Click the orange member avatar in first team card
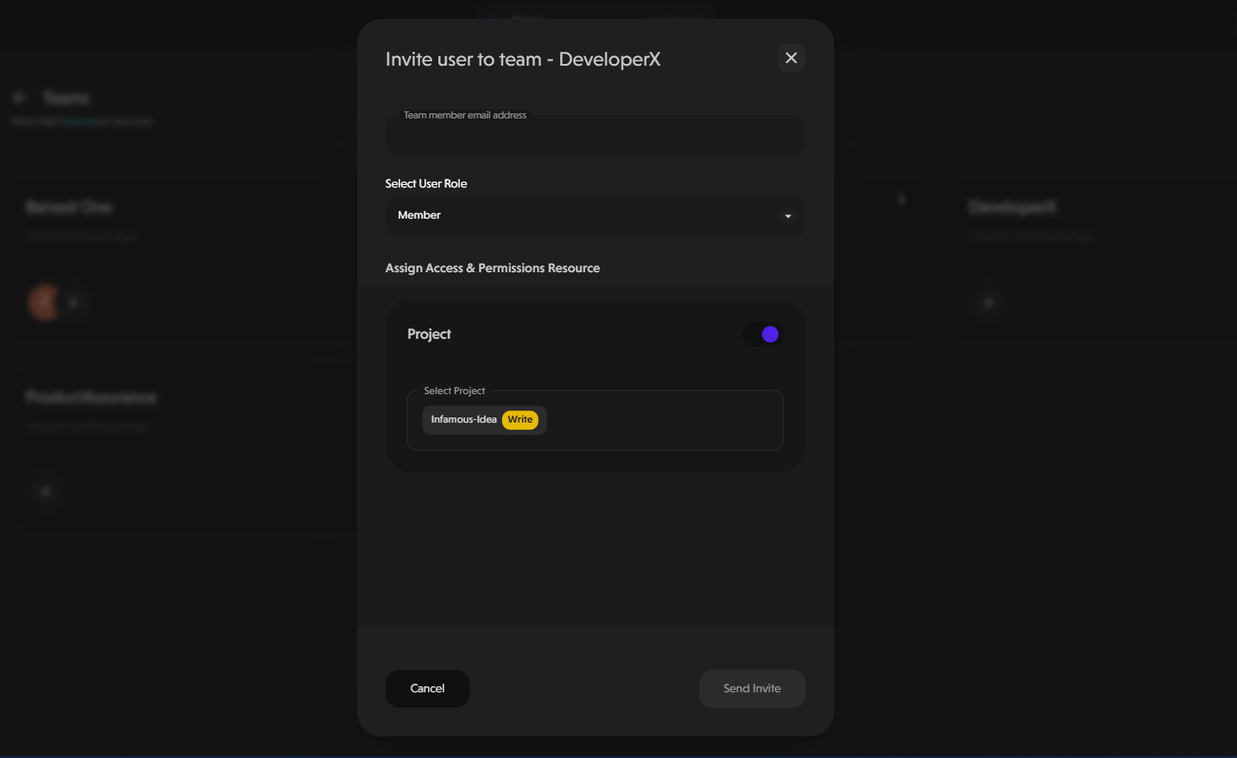This screenshot has width=1237, height=758. 43,303
